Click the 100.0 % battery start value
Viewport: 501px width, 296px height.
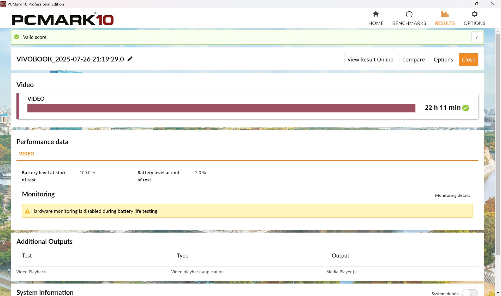(x=87, y=173)
